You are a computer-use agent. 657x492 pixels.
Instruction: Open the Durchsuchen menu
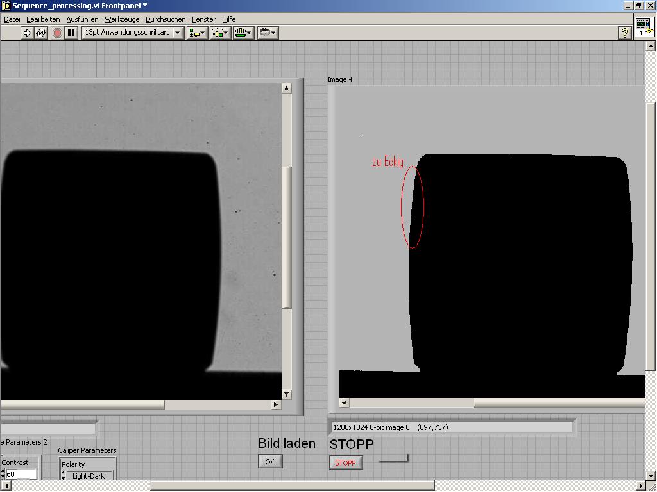click(166, 19)
